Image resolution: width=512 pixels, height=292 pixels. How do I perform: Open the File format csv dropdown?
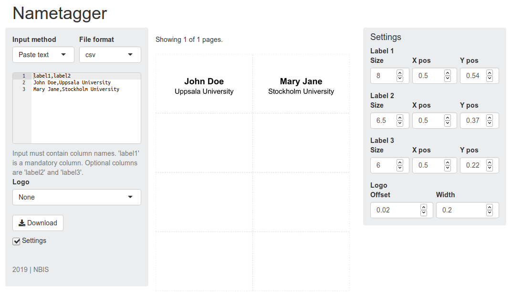[110, 55]
